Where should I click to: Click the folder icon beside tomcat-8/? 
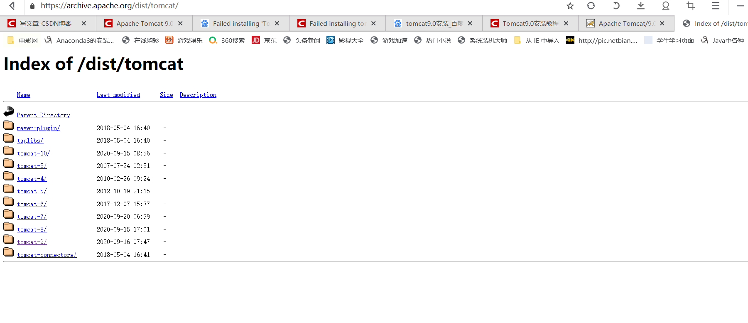click(9, 226)
